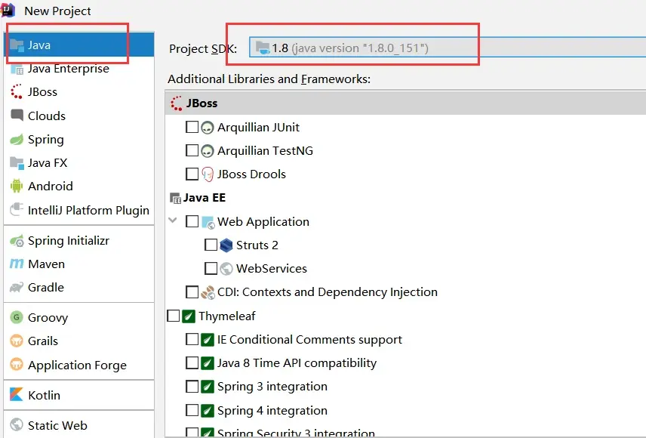Select Java Enterprise project type

pyautogui.click(x=79, y=69)
